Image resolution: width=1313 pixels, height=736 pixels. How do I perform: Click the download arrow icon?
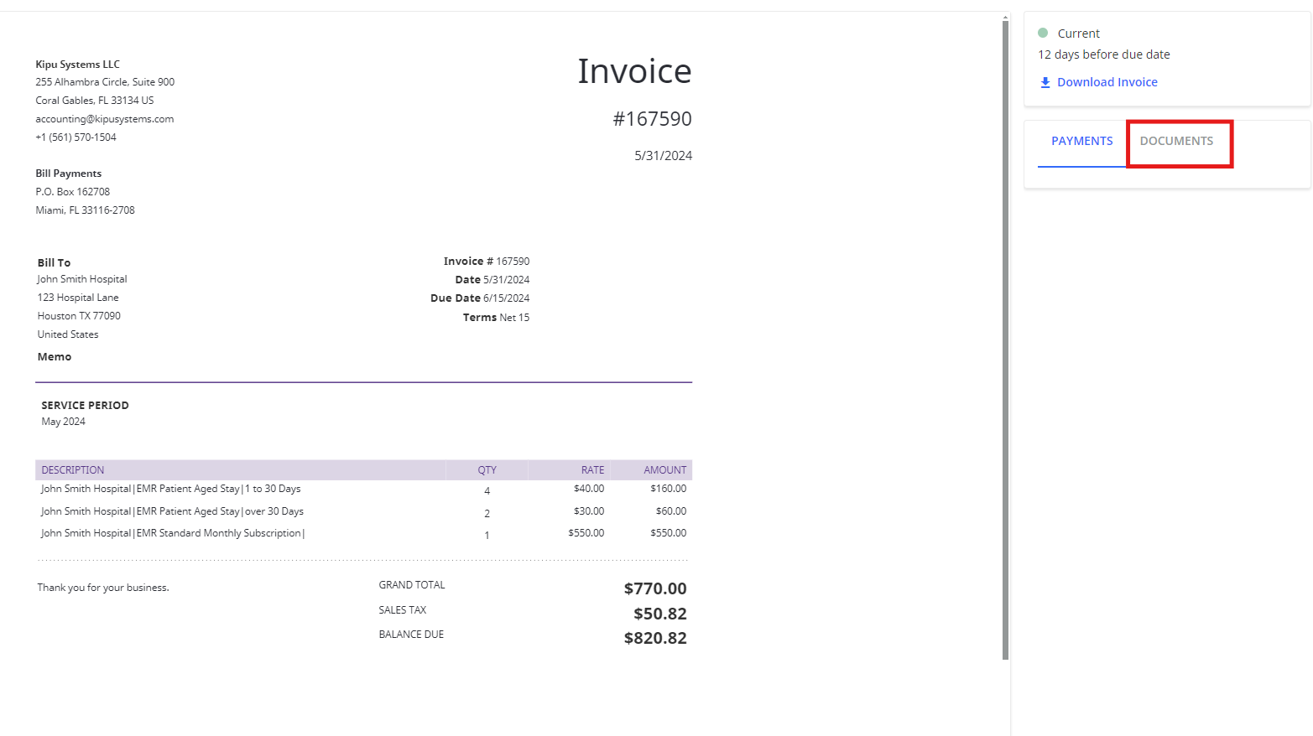pos(1045,82)
